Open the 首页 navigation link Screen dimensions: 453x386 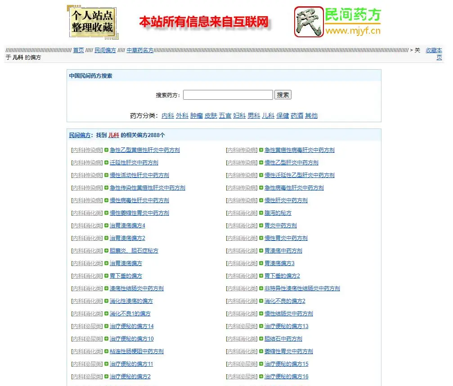click(80, 50)
